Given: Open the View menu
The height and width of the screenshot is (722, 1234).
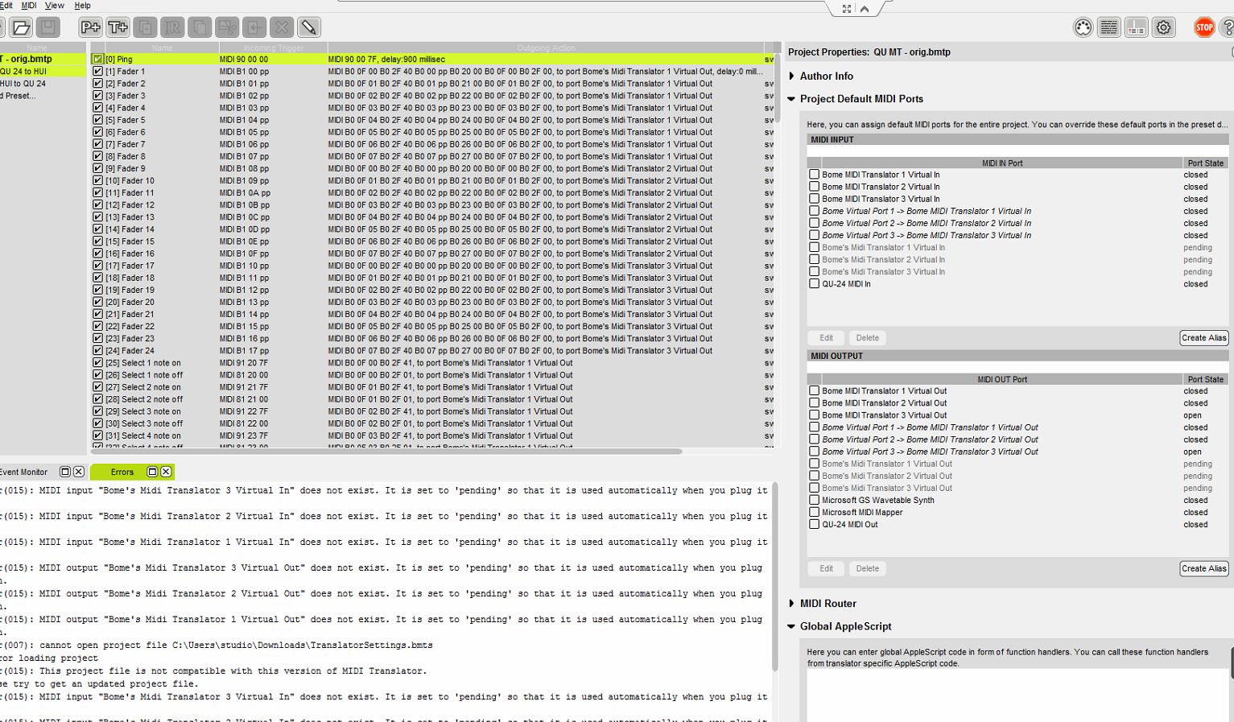Looking at the screenshot, I should tap(54, 6).
